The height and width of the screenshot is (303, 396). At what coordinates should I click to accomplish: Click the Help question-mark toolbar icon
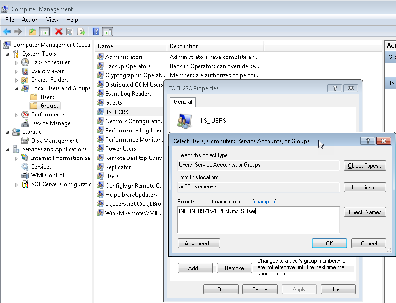click(96, 31)
